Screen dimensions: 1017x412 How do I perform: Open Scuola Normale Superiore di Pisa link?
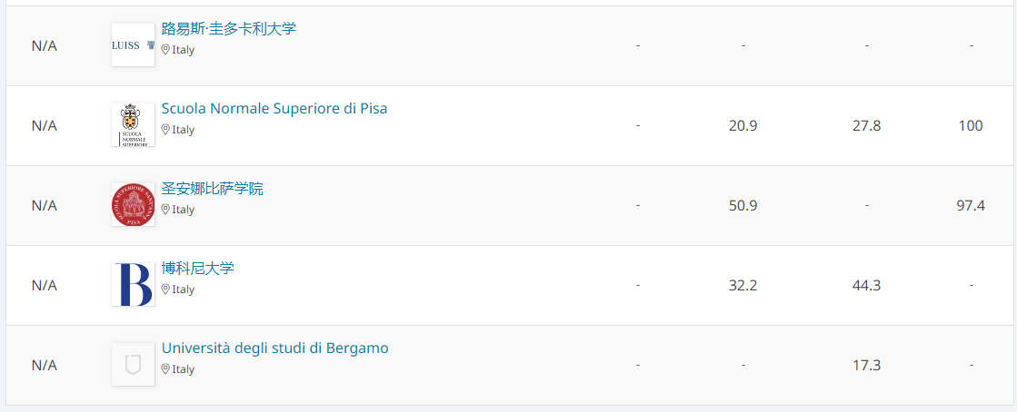[274, 108]
